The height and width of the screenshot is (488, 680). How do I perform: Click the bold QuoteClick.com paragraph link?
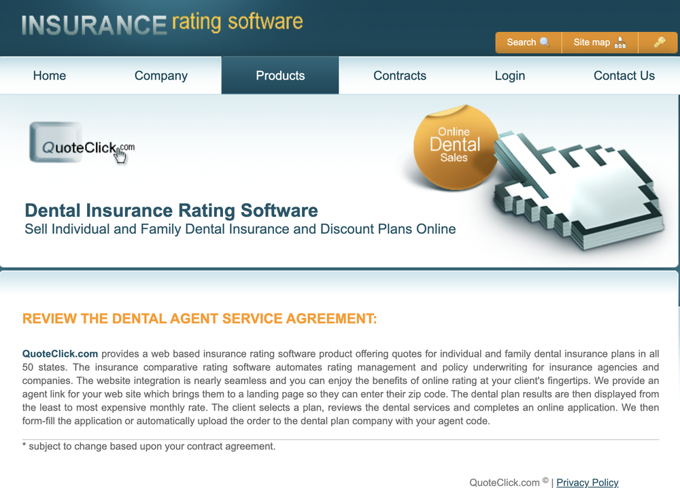pyautogui.click(x=60, y=353)
